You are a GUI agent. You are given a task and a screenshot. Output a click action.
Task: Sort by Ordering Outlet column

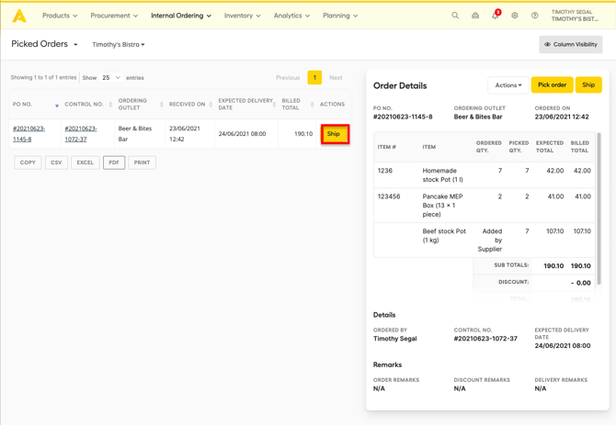pyautogui.click(x=162, y=105)
